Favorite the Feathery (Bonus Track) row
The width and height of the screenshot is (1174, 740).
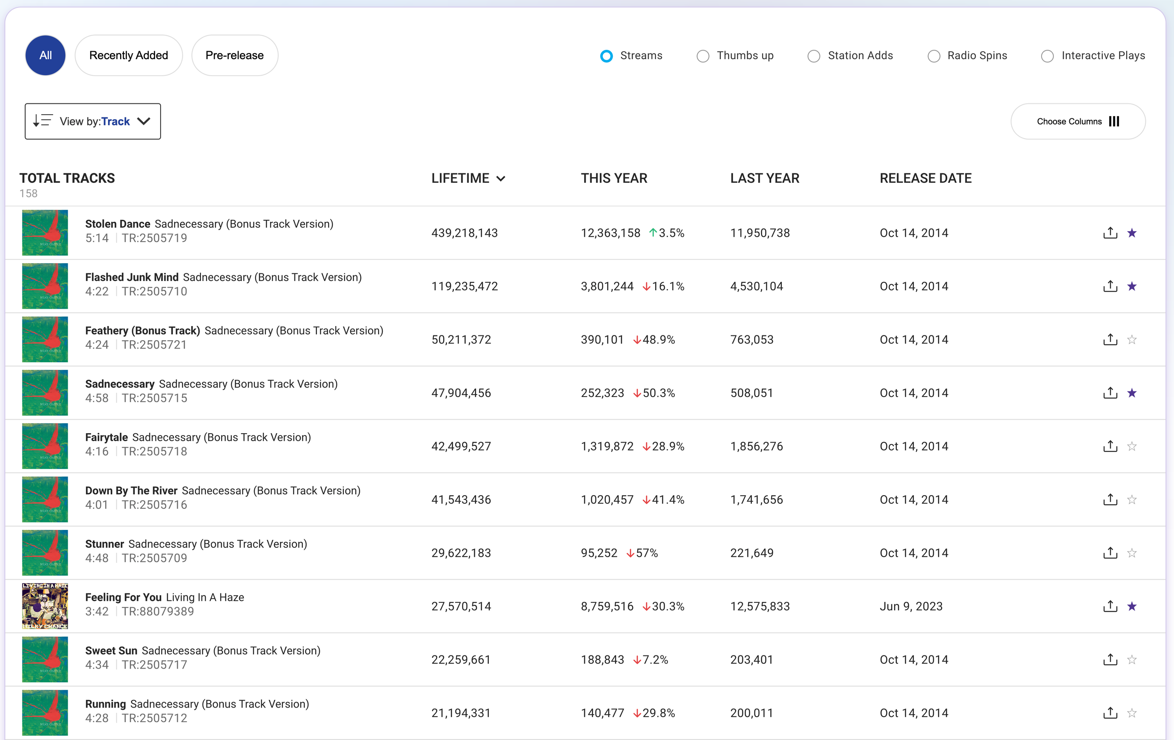pos(1132,340)
